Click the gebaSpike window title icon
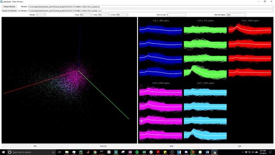The image size is (275, 155). [x=1, y=1]
